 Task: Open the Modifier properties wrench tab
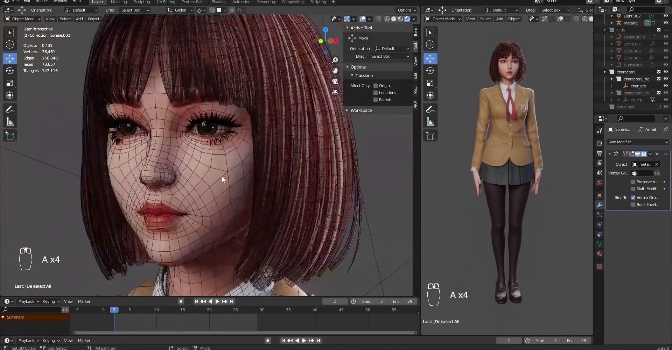click(x=600, y=205)
